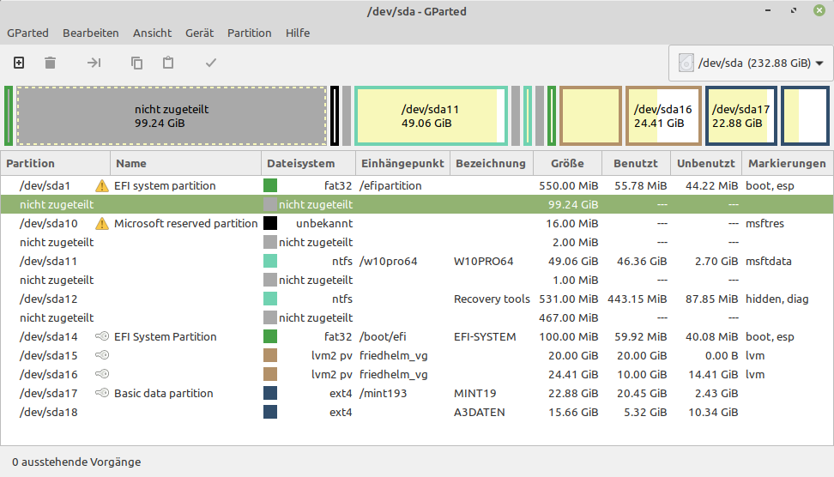
Task: Open the Hilfe menu
Action: click(x=298, y=33)
